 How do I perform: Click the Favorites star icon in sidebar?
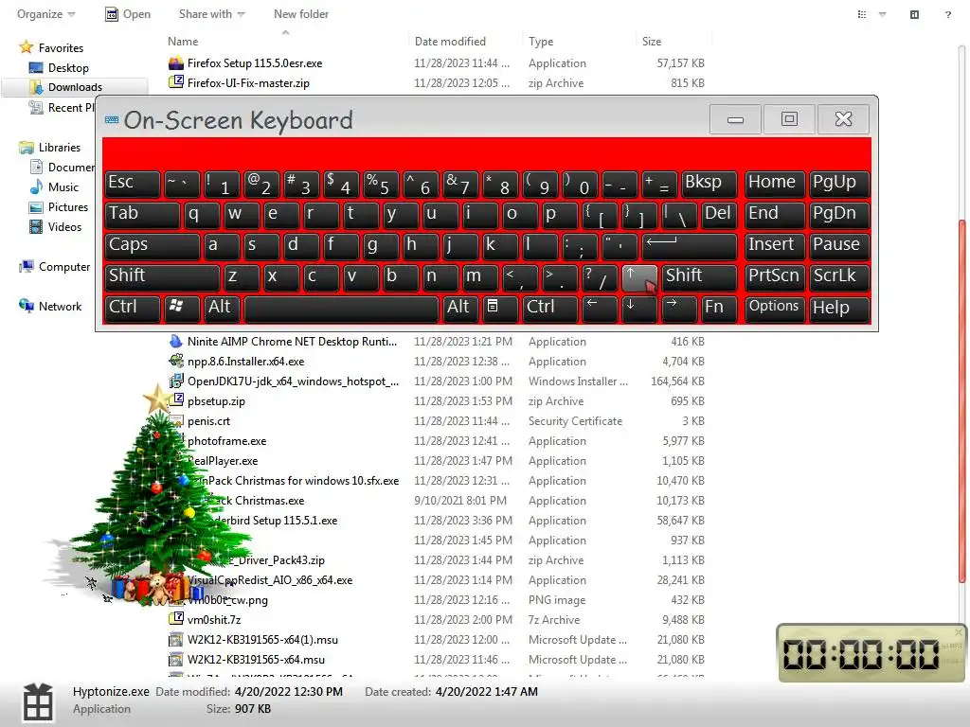[x=26, y=47]
